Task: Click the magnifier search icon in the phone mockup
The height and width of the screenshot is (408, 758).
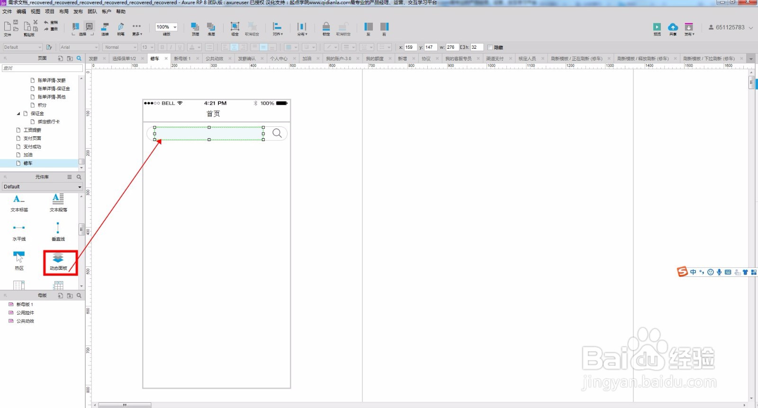Action: [277, 133]
